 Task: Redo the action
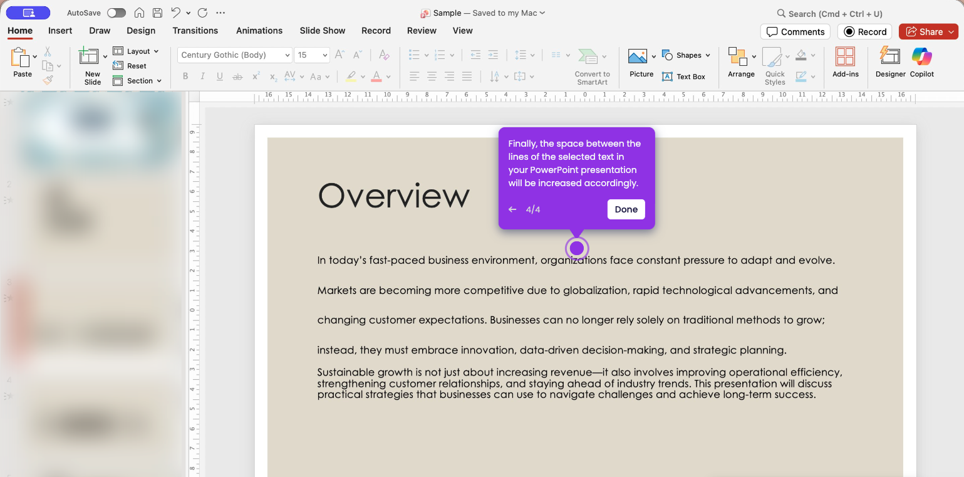tap(202, 13)
